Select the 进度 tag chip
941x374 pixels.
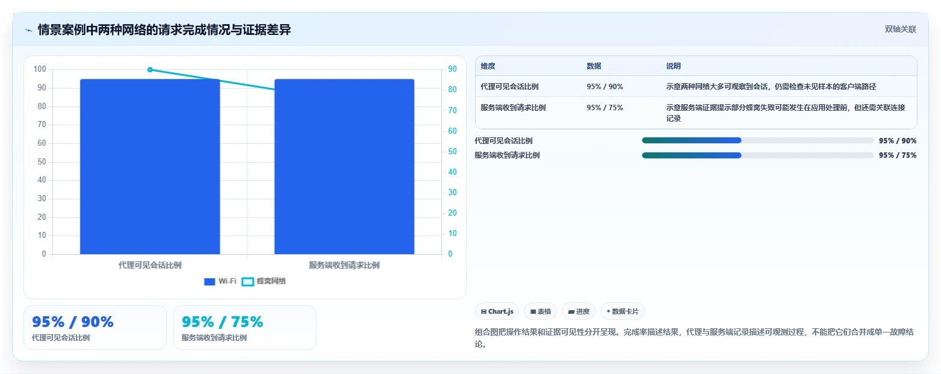click(x=579, y=311)
